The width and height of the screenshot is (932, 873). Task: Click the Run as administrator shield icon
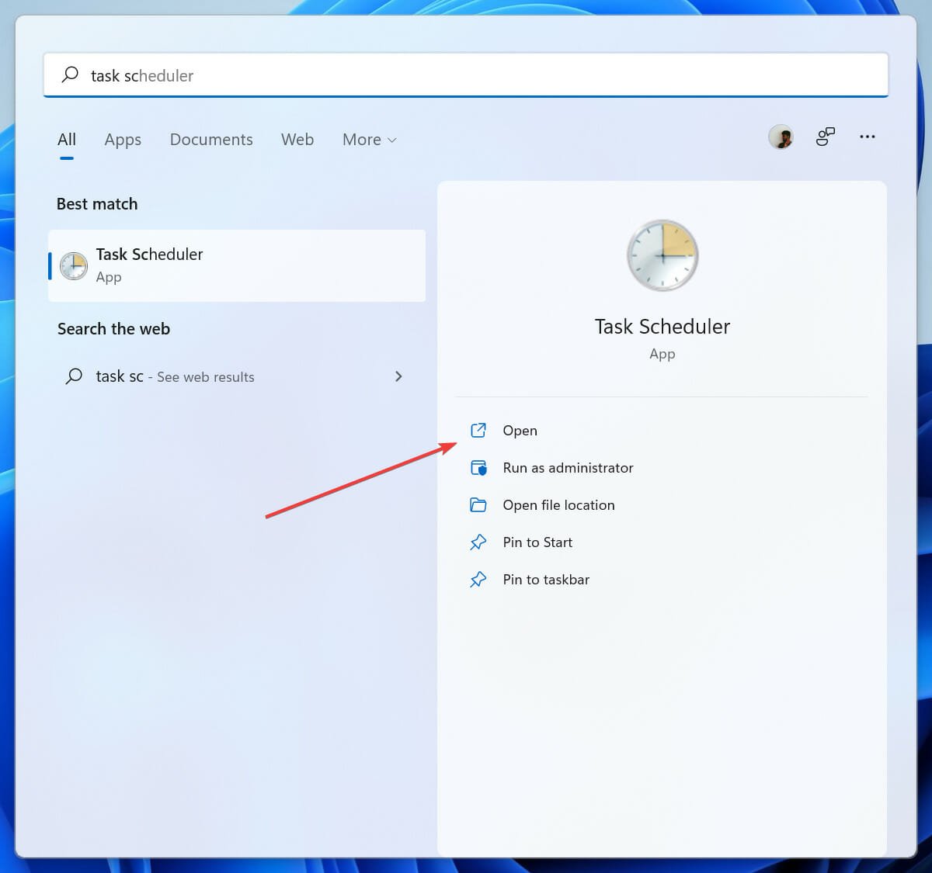pyautogui.click(x=478, y=468)
